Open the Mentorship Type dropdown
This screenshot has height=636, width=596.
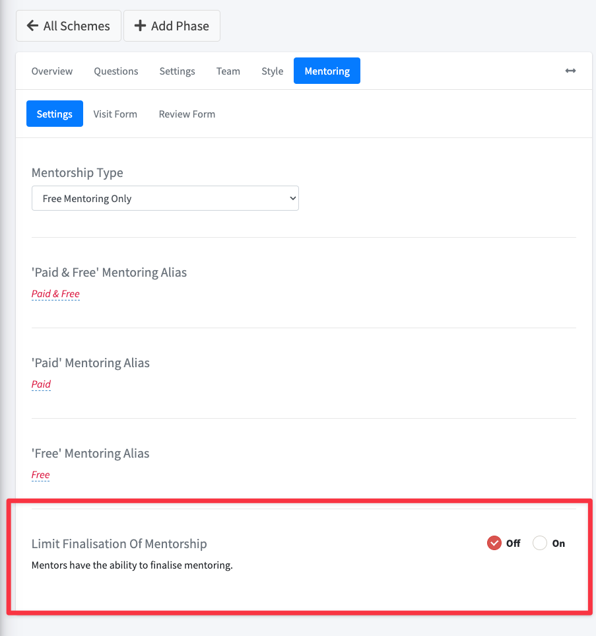[x=165, y=198]
